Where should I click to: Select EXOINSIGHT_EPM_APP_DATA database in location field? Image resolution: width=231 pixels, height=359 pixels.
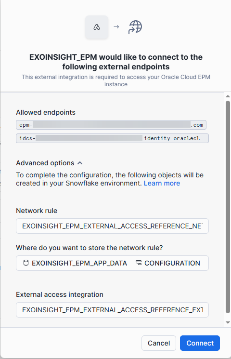click(79, 263)
